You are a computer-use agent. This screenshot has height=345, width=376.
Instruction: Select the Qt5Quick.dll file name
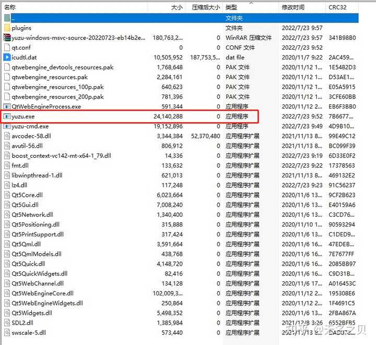pos(28,264)
